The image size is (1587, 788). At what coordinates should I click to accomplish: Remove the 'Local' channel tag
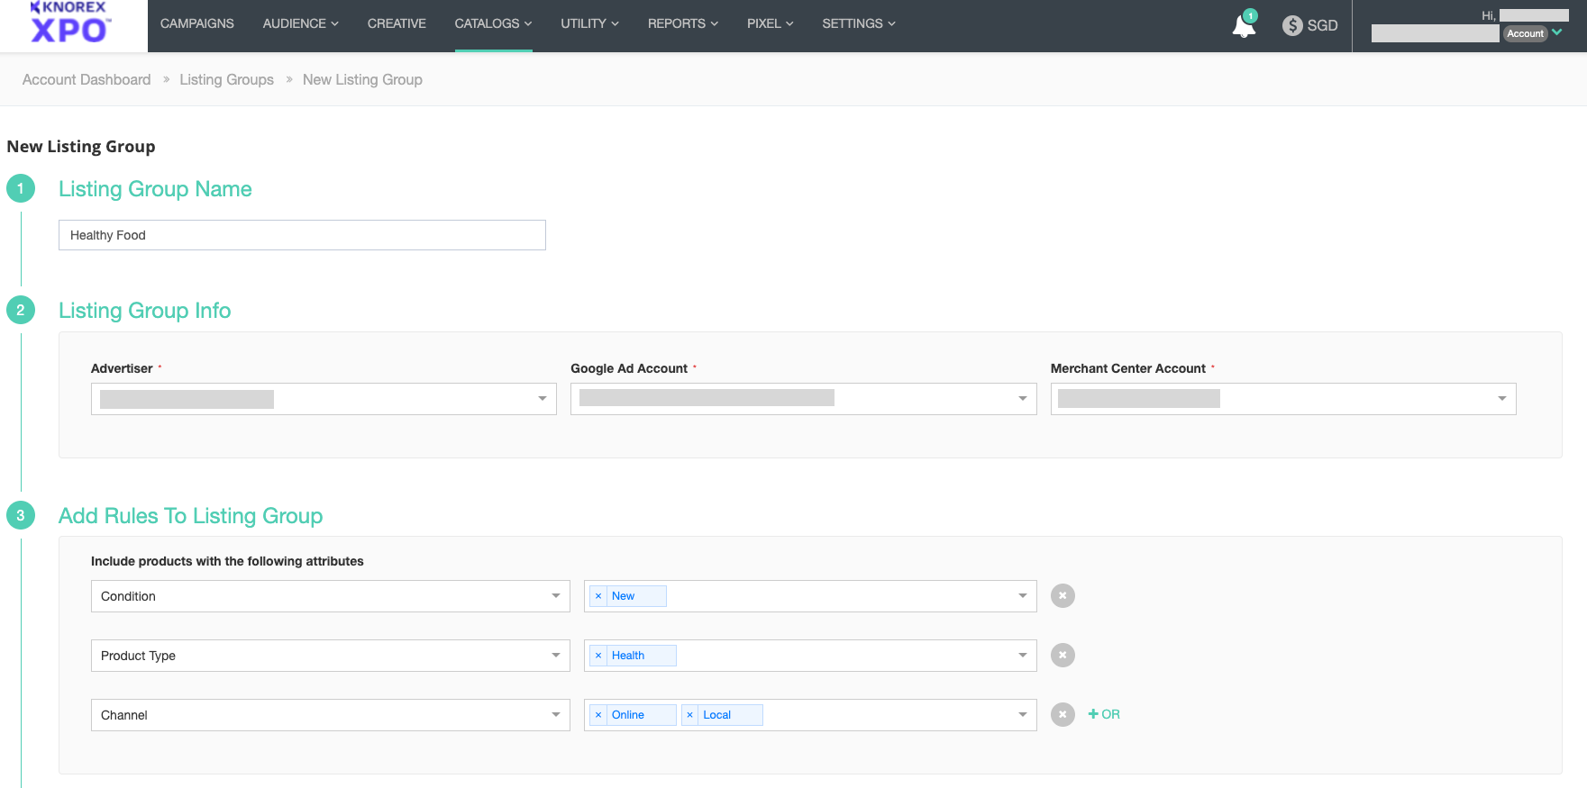pyautogui.click(x=690, y=715)
